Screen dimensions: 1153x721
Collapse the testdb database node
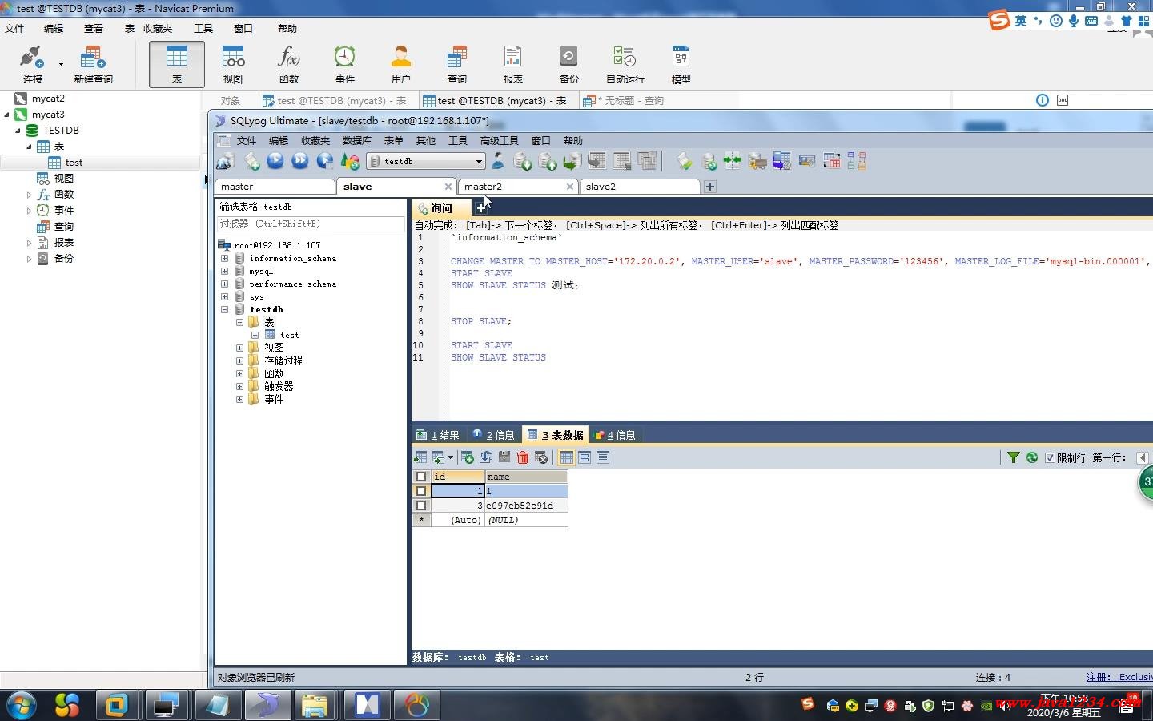(x=225, y=309)
